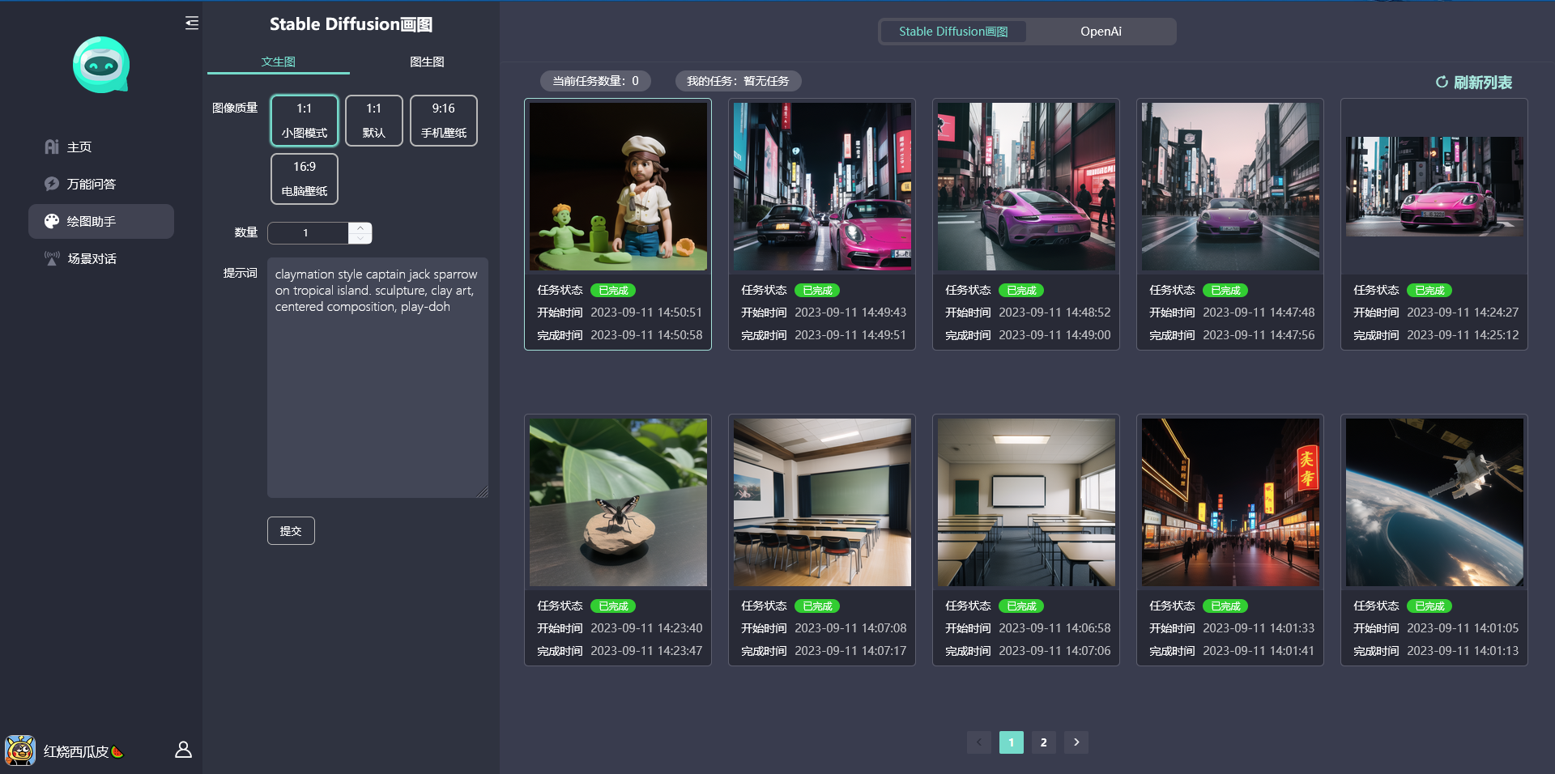1555x774 pixels.
Task: Increase quantity with the up arrow
Action: click(x=360, y=228)
